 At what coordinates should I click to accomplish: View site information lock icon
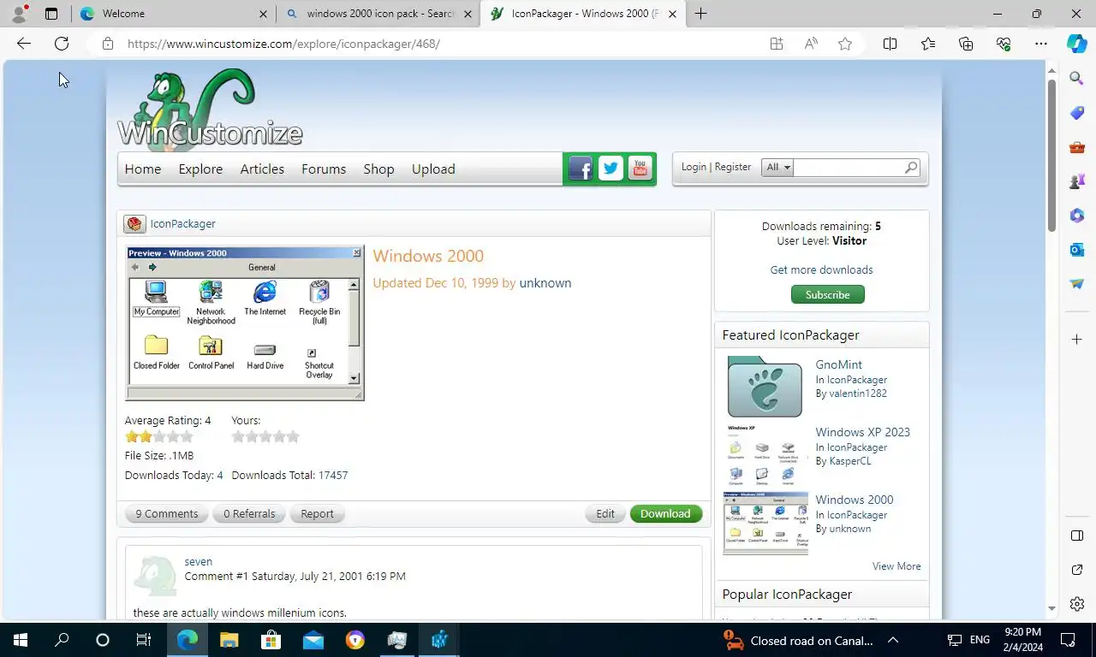107,44
